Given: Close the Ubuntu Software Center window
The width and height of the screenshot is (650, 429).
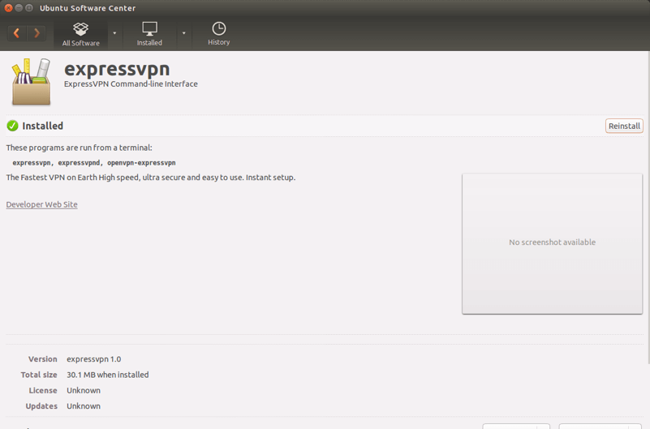Looking at the screenshot, I should click(8, 8).
